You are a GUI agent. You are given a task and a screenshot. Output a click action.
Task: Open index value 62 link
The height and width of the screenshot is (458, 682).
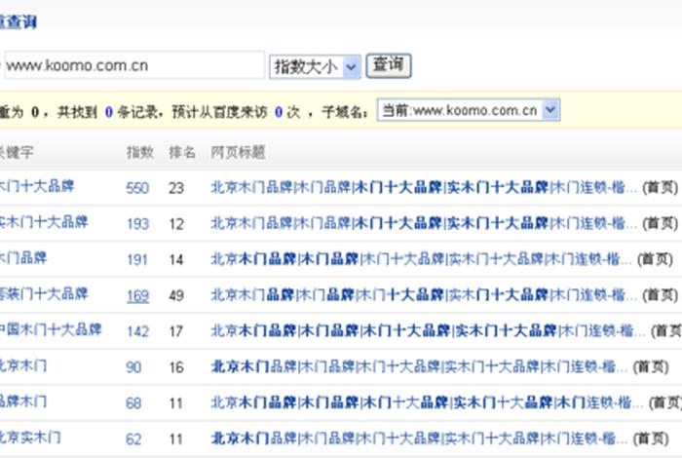click(x=133, y=439)
